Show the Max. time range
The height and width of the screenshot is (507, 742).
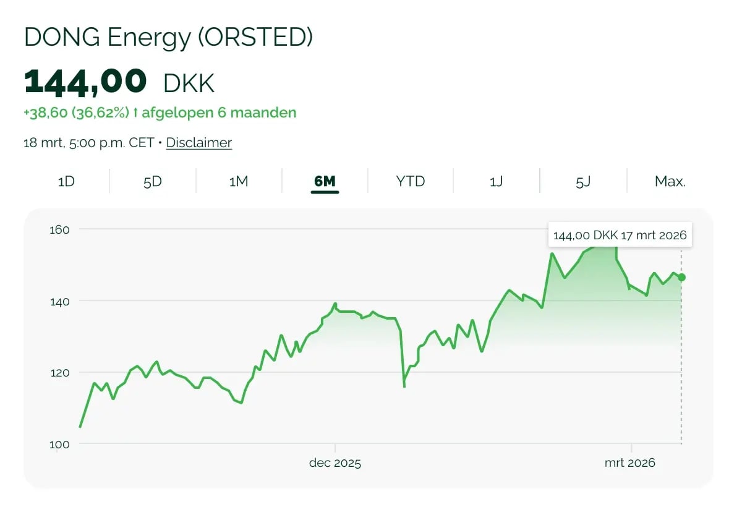tap(670, 181)
